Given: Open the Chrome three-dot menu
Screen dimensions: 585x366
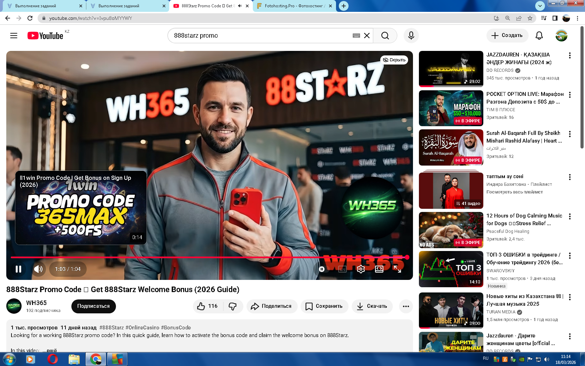Looking at the screenshot, I should point(578,18).
